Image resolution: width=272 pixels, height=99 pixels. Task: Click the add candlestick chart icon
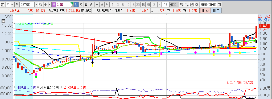click(x=182, y=4)
